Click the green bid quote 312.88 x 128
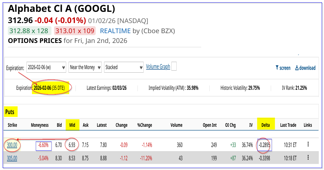Image resolution: width=324 pixels, height=170 pixels. tap(29, 31)
